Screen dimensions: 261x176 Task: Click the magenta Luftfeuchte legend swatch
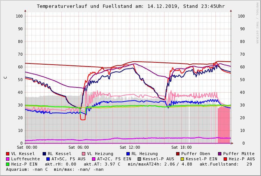pos(7,159)
